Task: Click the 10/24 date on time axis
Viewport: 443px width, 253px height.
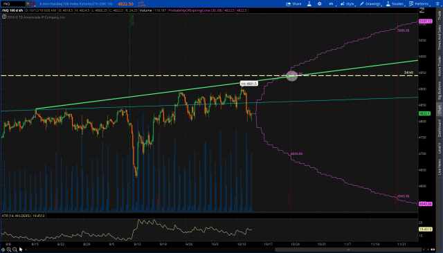Action: pos(296,244)
